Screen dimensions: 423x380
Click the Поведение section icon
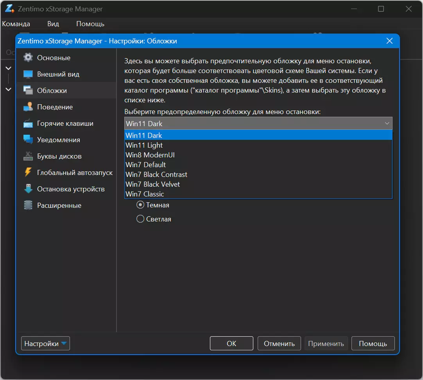click(28, 107)
